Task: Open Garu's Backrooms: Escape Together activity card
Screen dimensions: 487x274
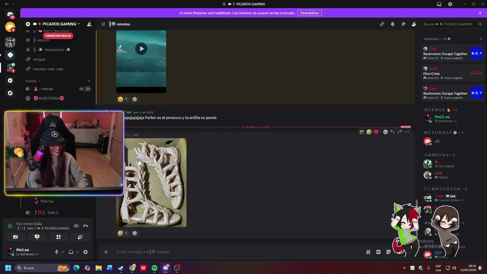Action: [453, 93]
